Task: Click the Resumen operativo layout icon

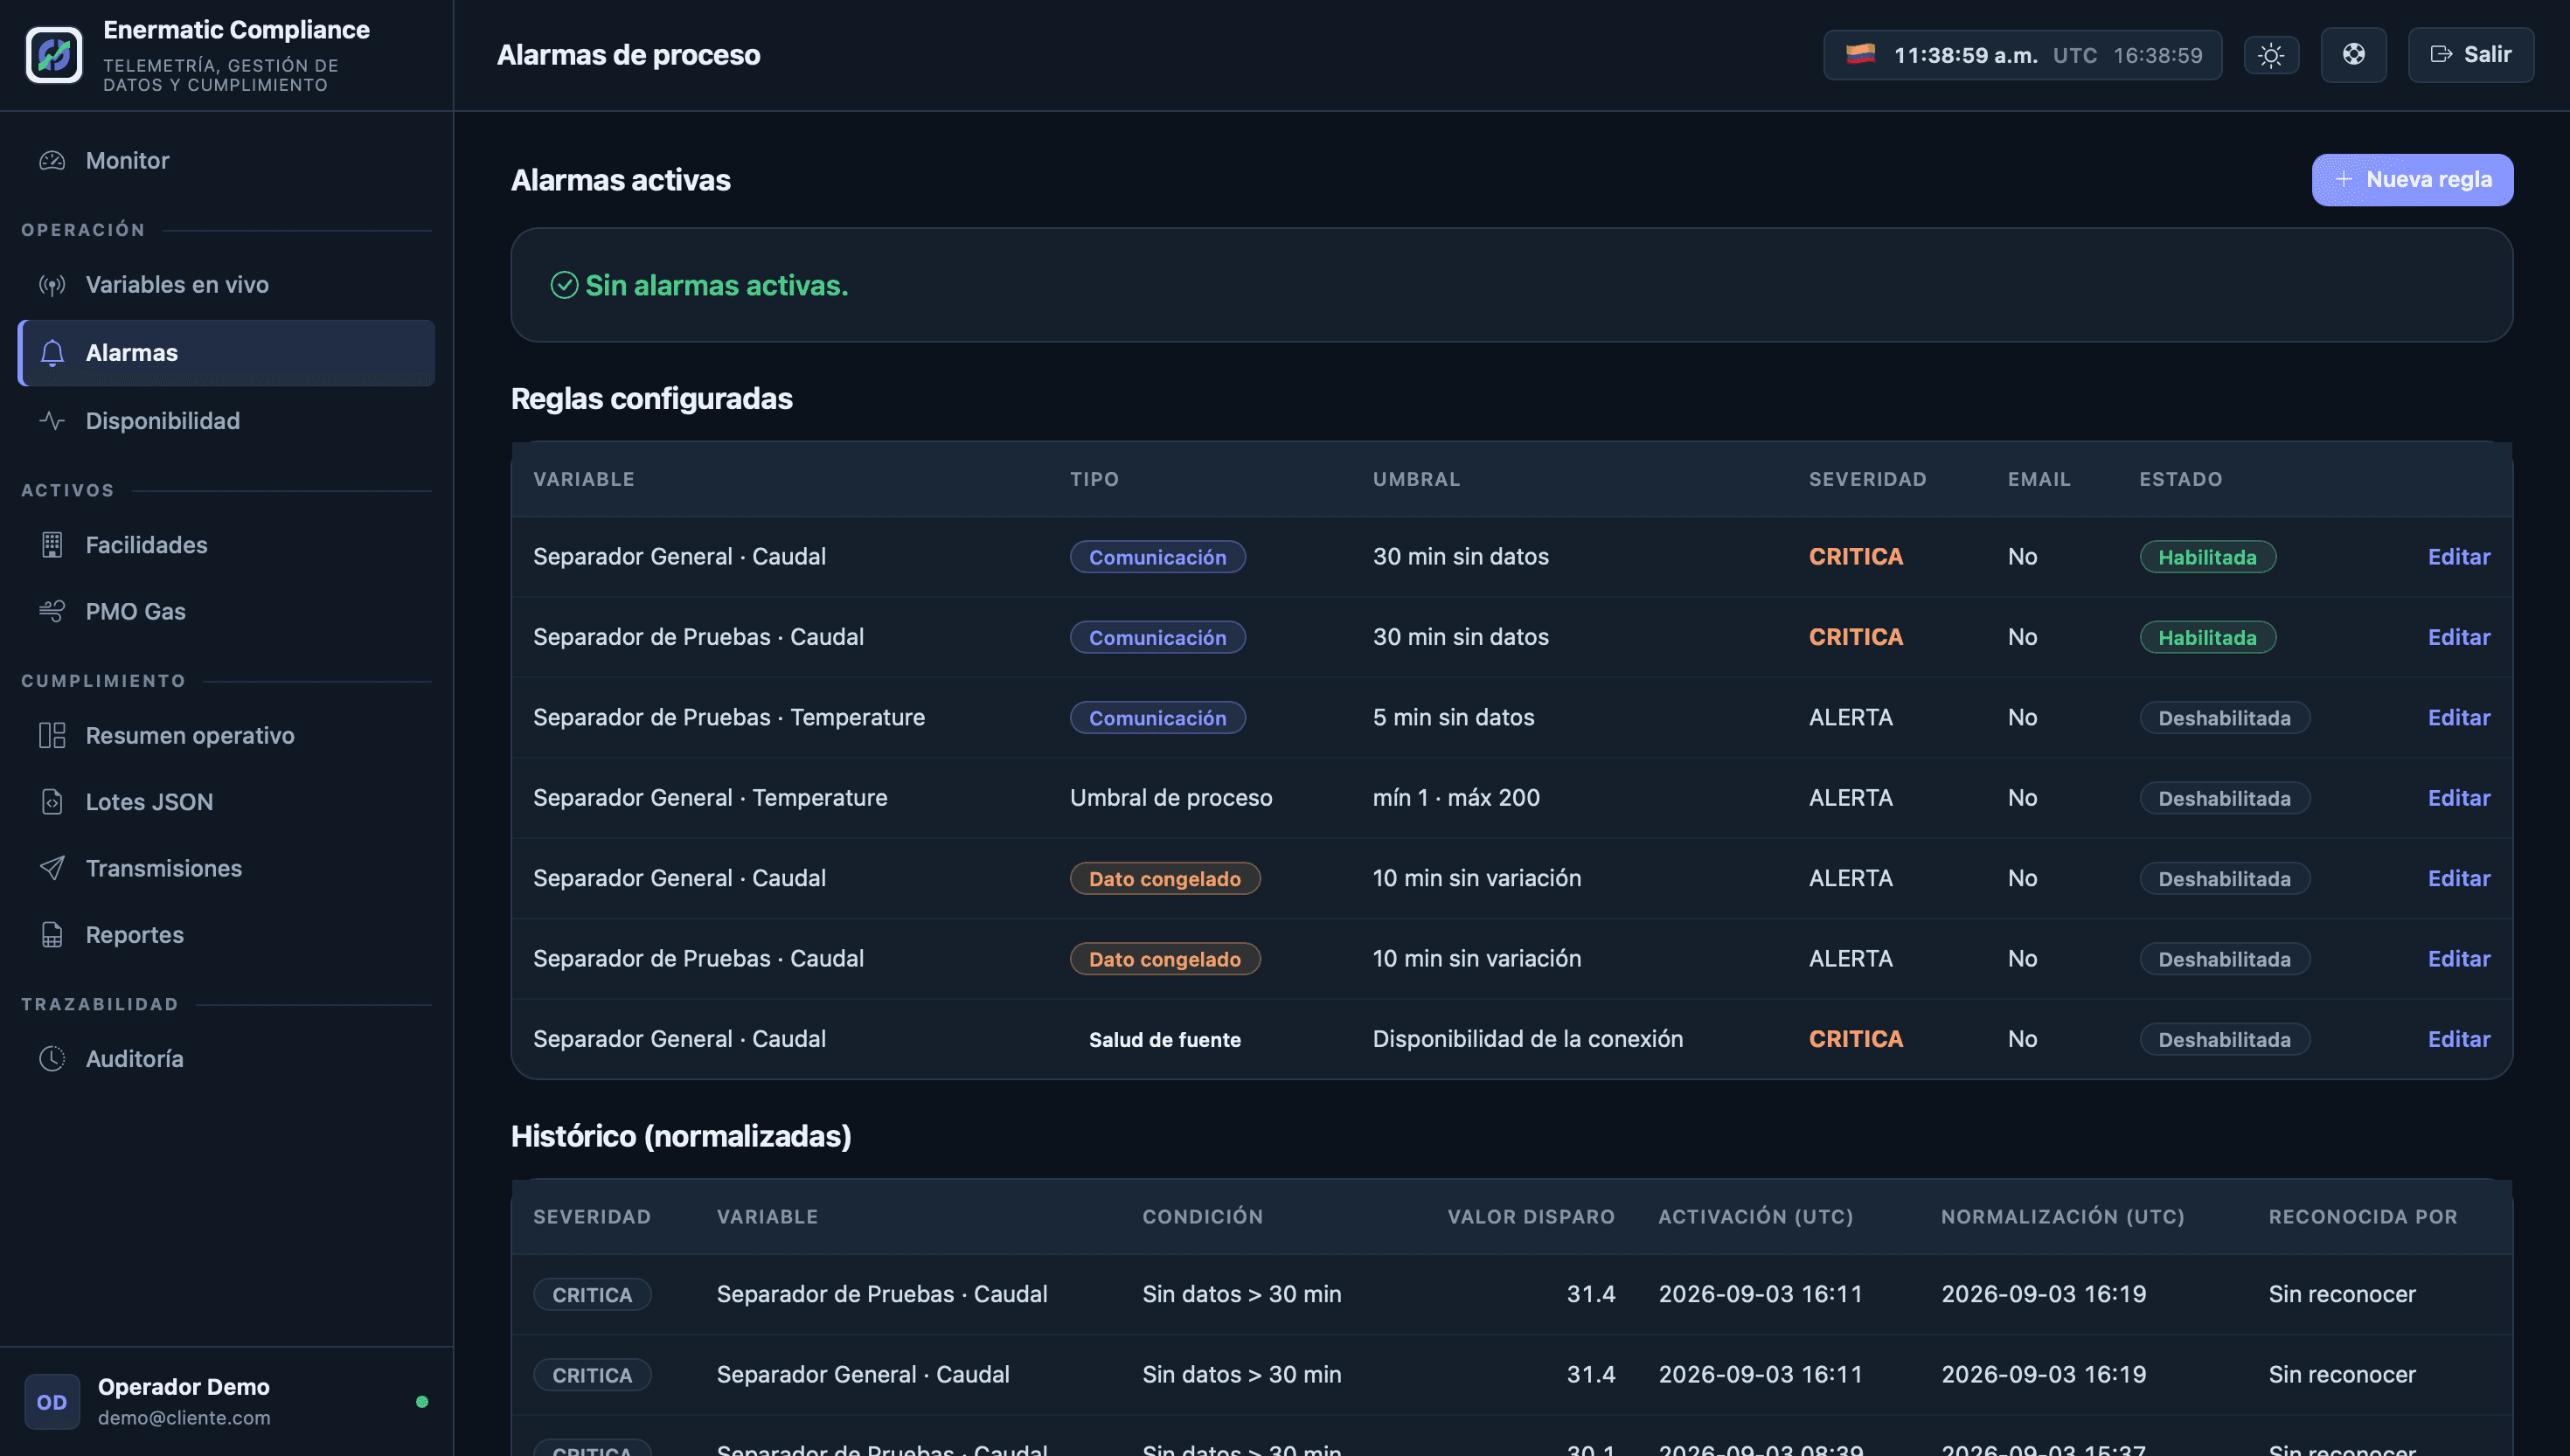Action: pos(52,736)
